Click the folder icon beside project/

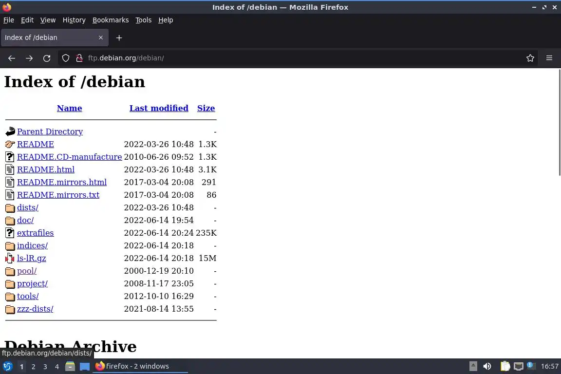[10, 284]
